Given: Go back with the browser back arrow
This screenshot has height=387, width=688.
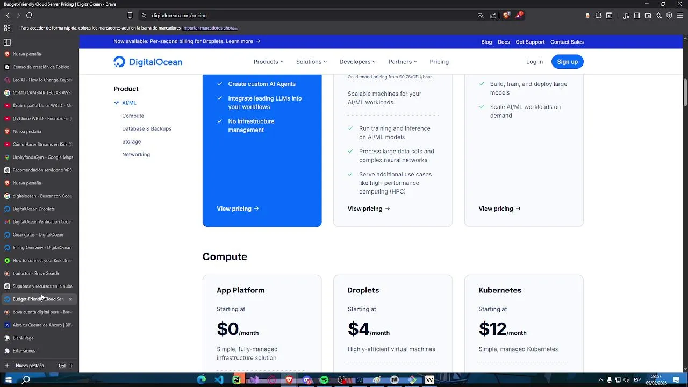Looking at the screenshot, I should pyautogui.click(x=8, y=16).
